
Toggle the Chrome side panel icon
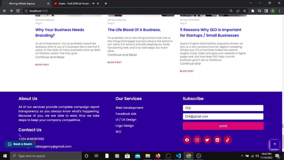coord(266,11)
